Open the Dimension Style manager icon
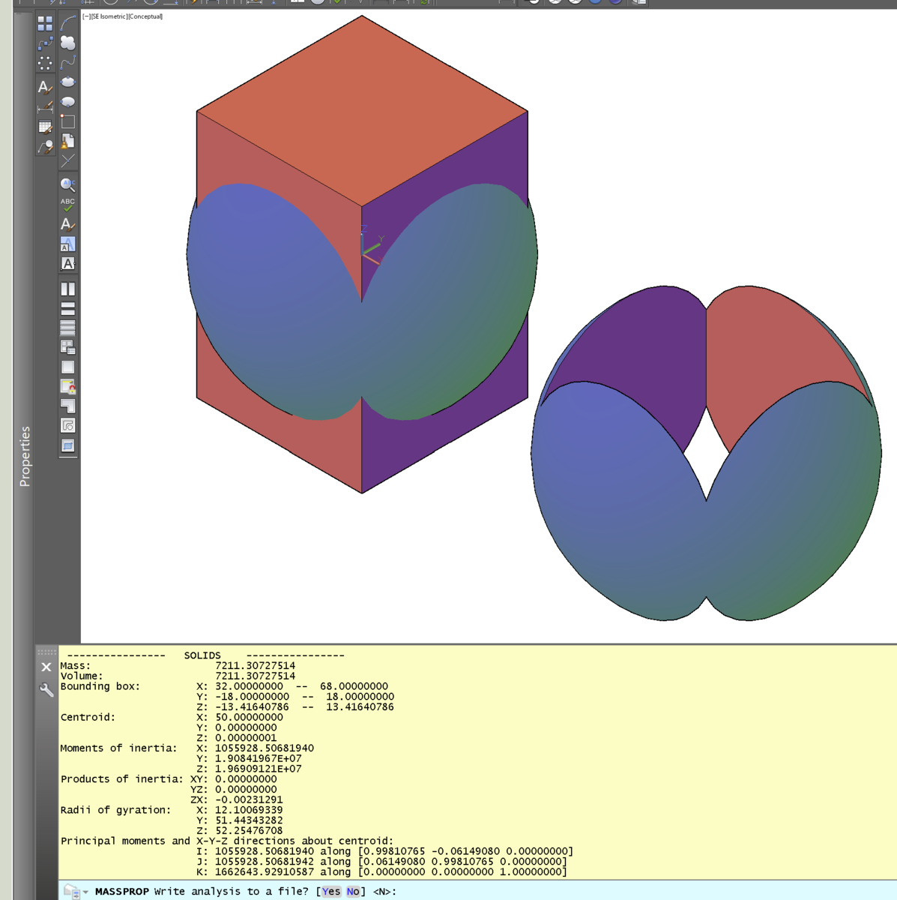The height and width of the screenshot is (900, 897). [x=45, y=107]
